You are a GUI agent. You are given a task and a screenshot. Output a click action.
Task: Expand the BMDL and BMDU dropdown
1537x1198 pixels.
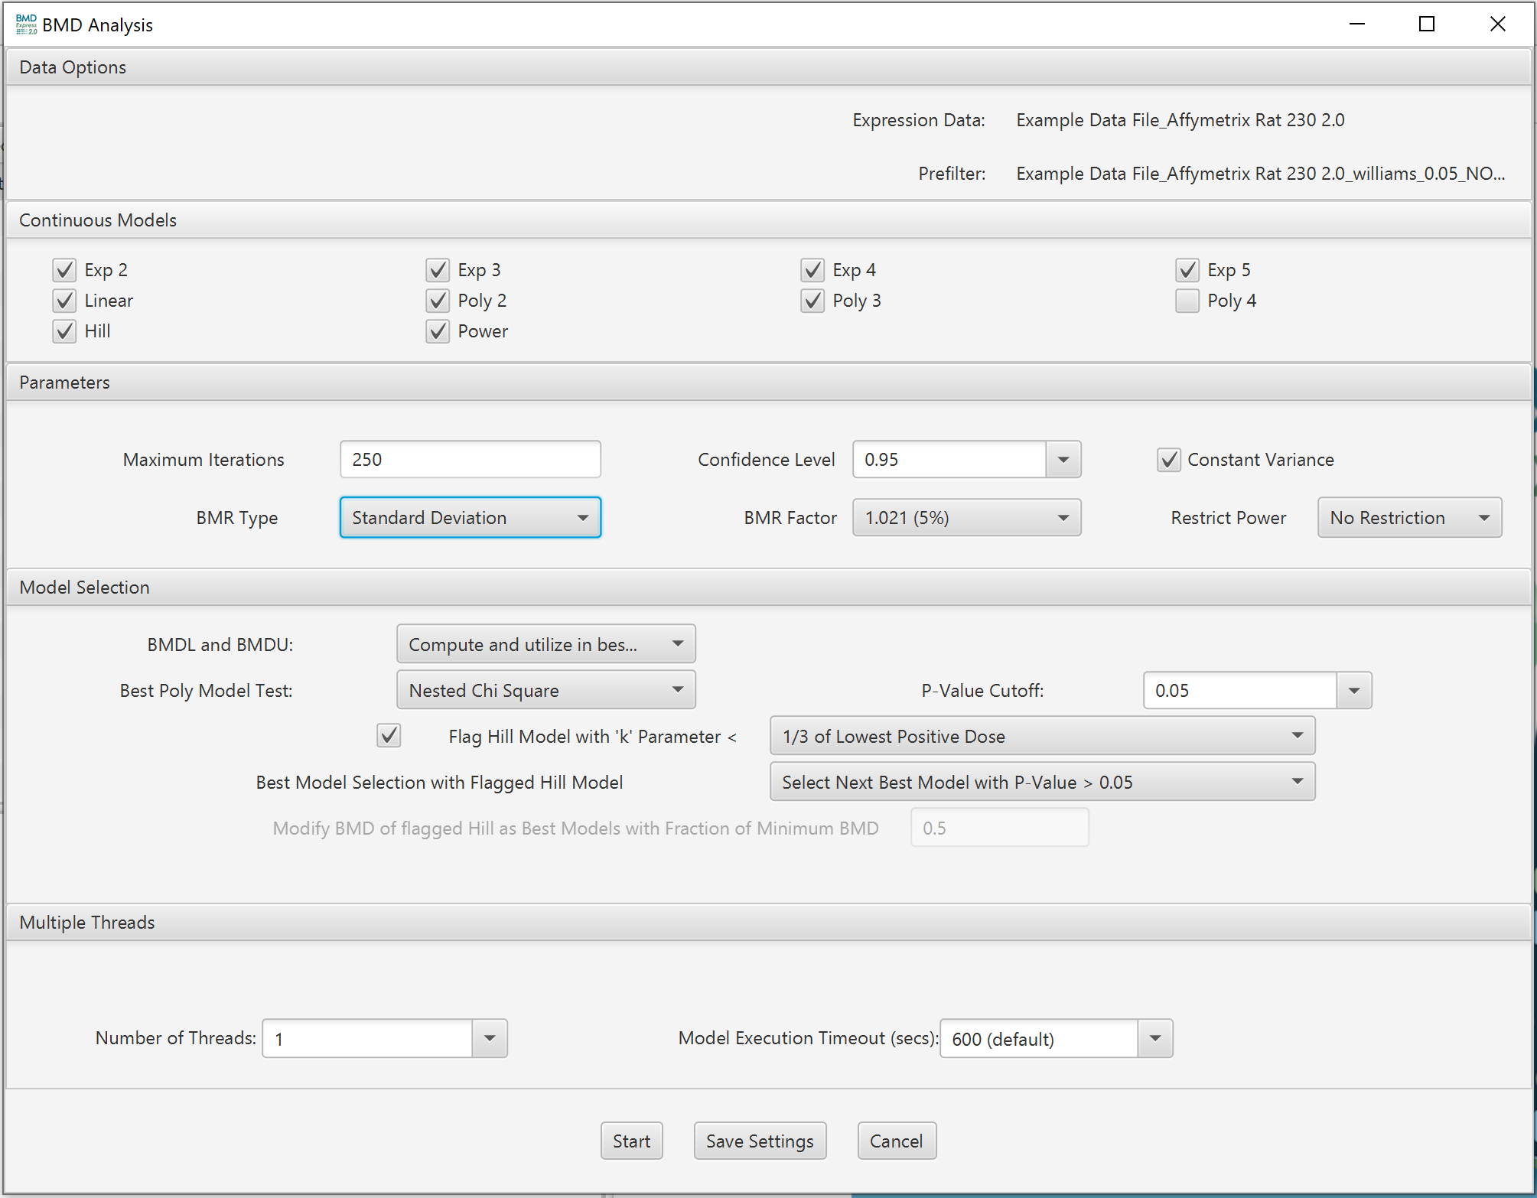click(545, 644)
